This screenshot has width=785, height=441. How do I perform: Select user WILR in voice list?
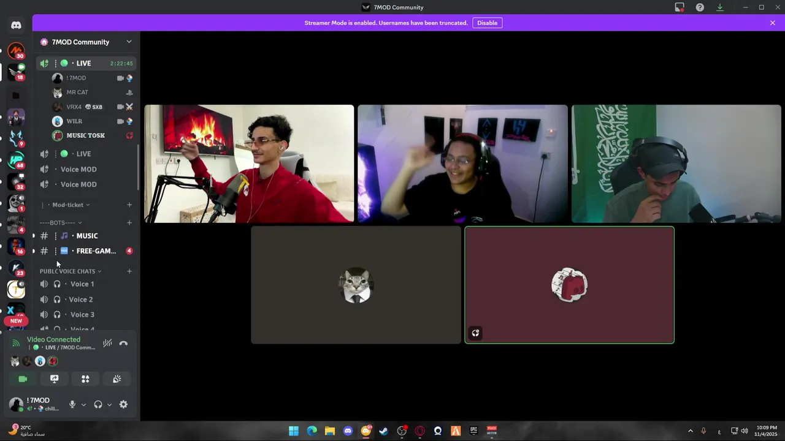tap(93, 121)
